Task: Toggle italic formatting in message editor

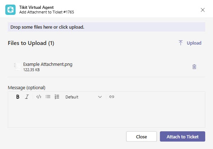Action: (x=27, y=97)
